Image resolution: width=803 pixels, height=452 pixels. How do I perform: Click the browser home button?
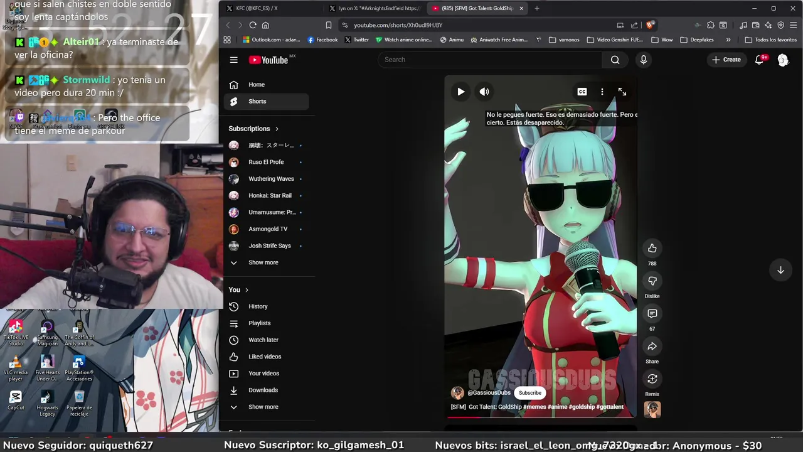click(265, 25)
